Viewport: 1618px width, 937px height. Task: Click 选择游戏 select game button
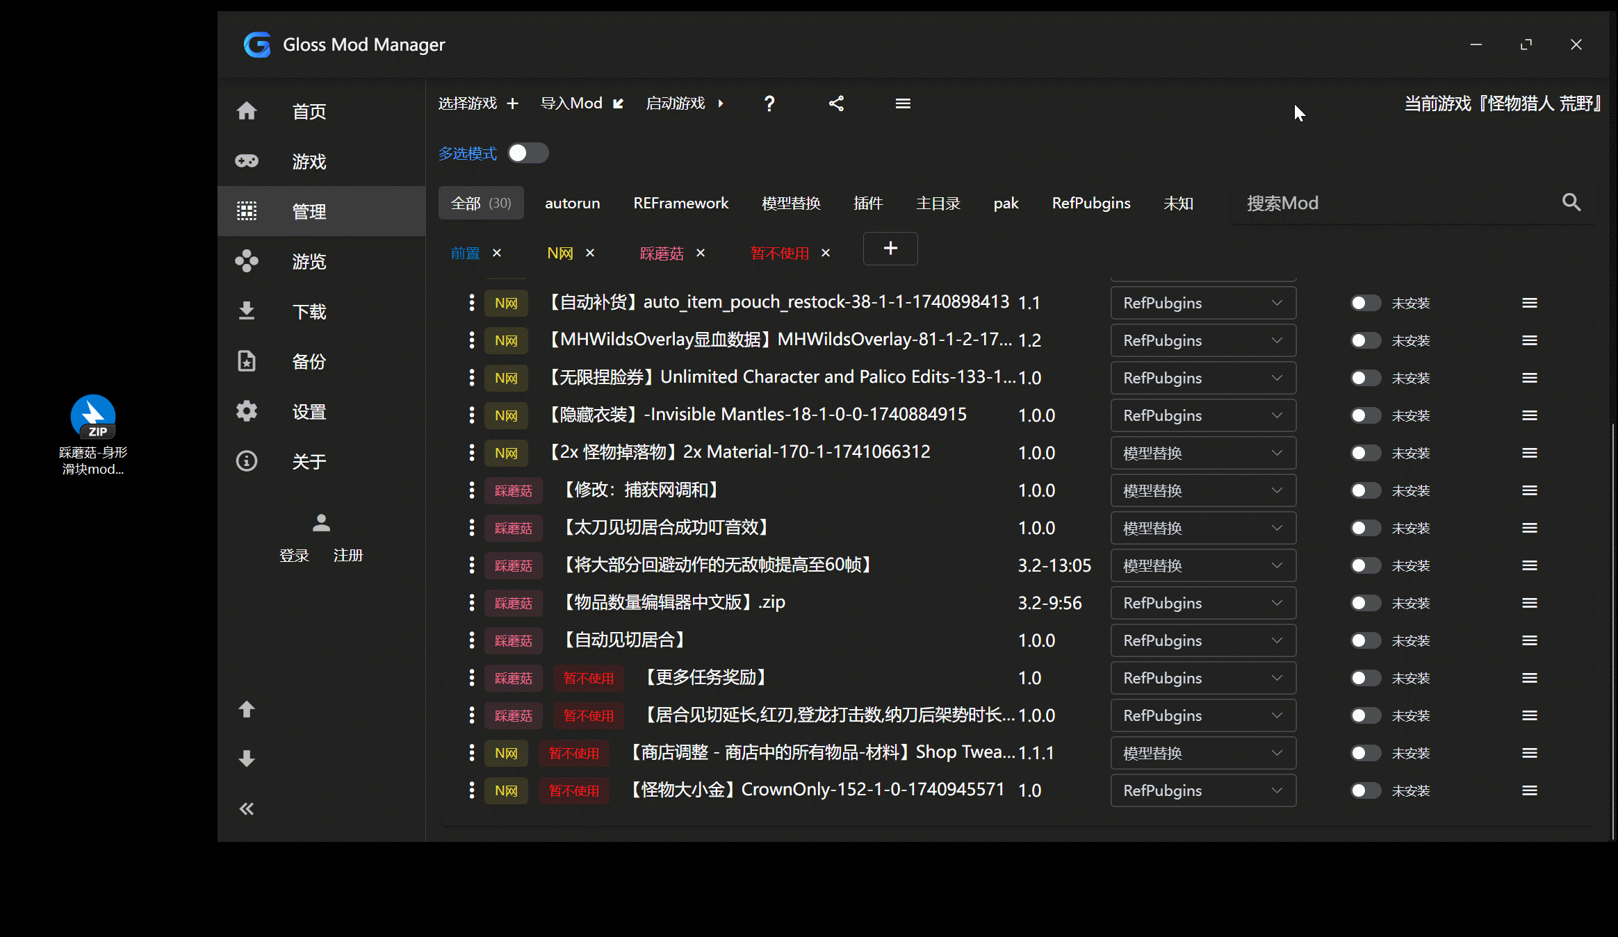point(478,103)
